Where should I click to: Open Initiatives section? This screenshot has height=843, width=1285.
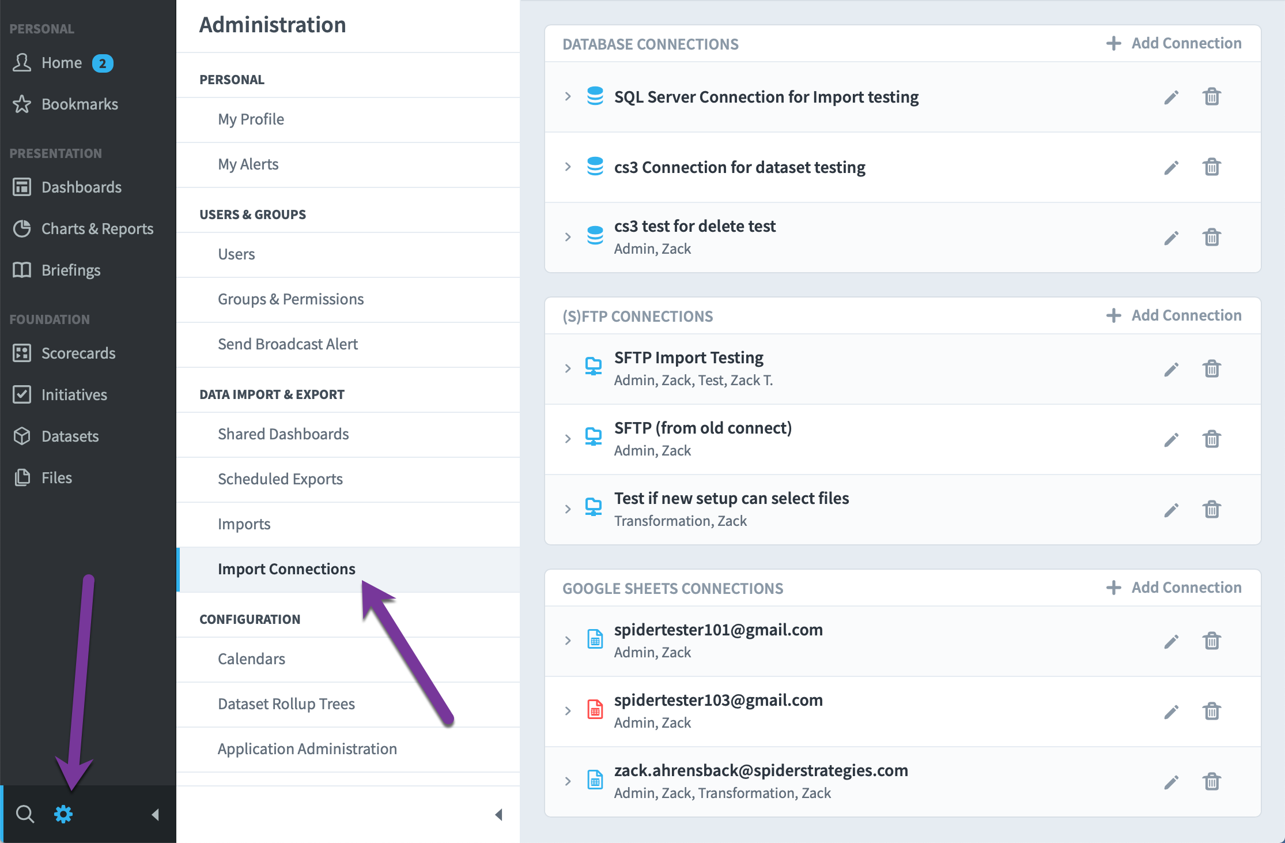(60, 395)
